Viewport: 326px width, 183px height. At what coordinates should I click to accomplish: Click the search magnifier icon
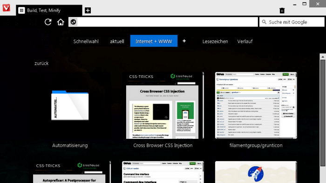coord(264,22)
